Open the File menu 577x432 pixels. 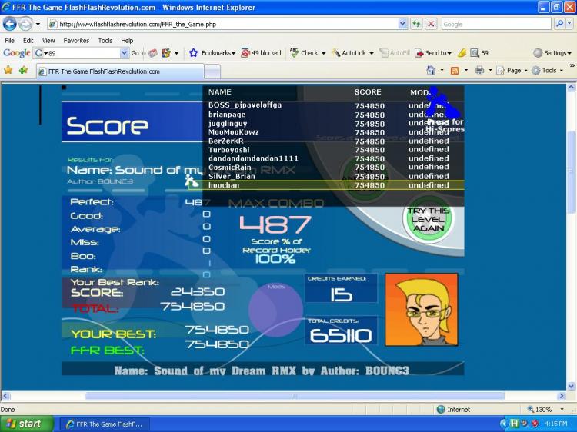9,41
